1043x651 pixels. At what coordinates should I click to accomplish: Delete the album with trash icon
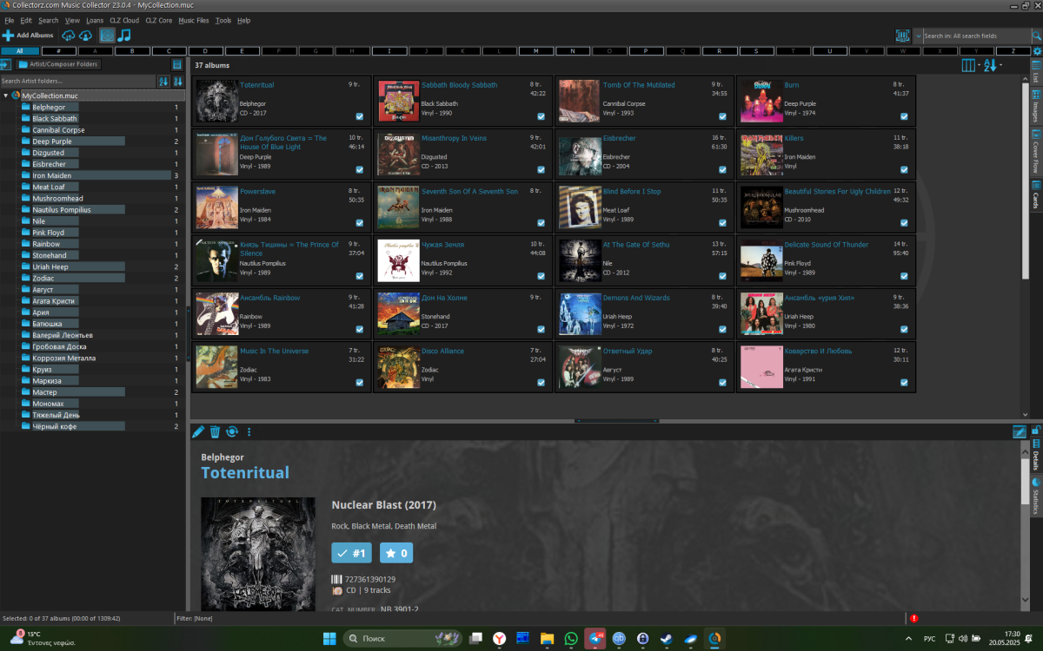[215, 431]
